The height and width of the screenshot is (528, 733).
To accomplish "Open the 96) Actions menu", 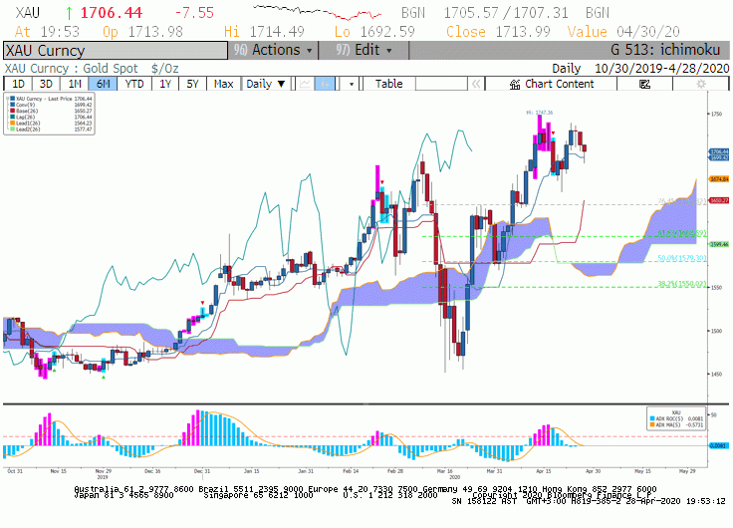I will click(273, 50).
